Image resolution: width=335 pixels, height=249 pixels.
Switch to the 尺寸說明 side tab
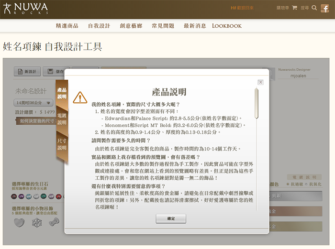pos(62,144)
